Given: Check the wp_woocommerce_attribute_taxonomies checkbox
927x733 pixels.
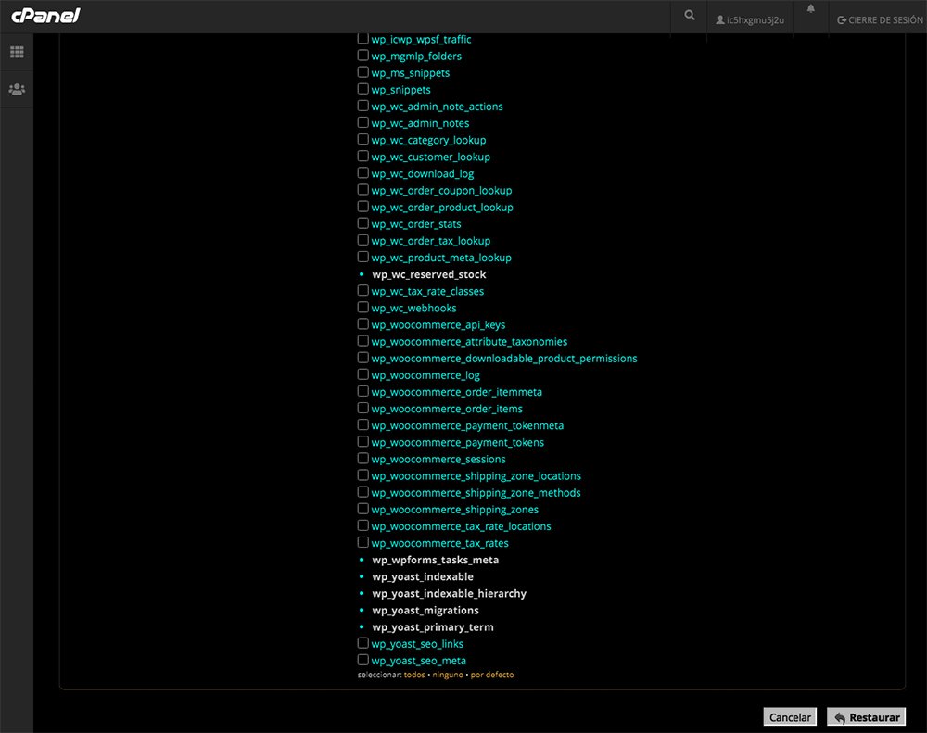Looking at the screenshot, I should (363, 340).
